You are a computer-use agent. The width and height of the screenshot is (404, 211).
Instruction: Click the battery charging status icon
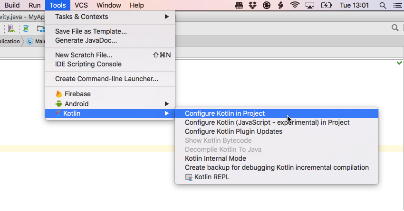point(327,6)
